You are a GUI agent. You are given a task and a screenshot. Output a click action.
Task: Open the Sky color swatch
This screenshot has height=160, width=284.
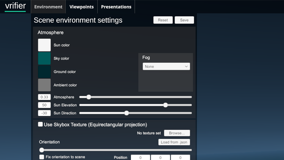[x=44, y=58]
